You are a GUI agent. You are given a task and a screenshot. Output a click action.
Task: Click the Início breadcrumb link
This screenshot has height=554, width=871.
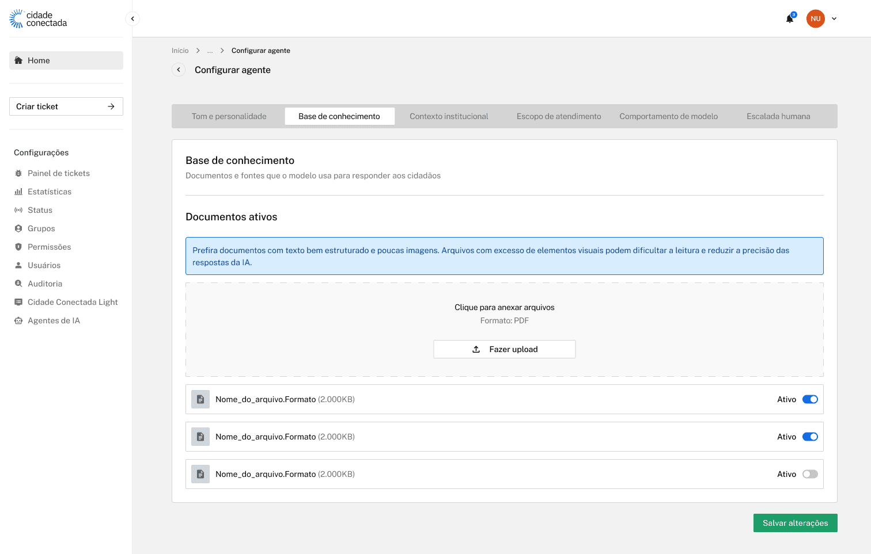click(x=180, y=51)
